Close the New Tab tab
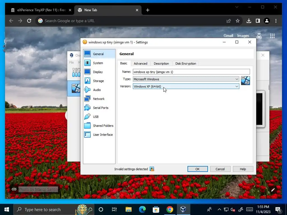The height and width of the screenshot is (215, 287). (137, 10)
